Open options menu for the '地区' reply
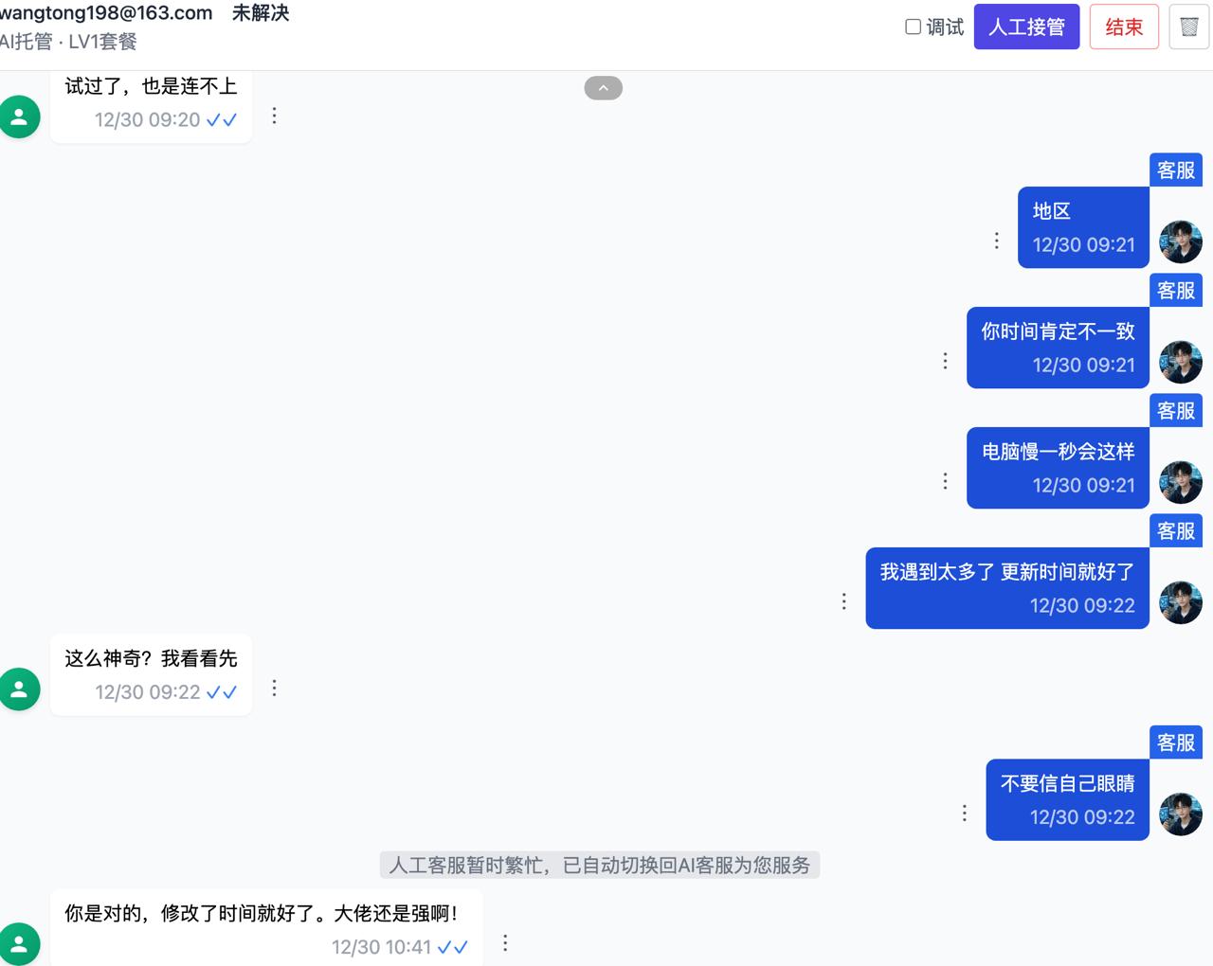1213x966 pixels. [x=996, y=241]
